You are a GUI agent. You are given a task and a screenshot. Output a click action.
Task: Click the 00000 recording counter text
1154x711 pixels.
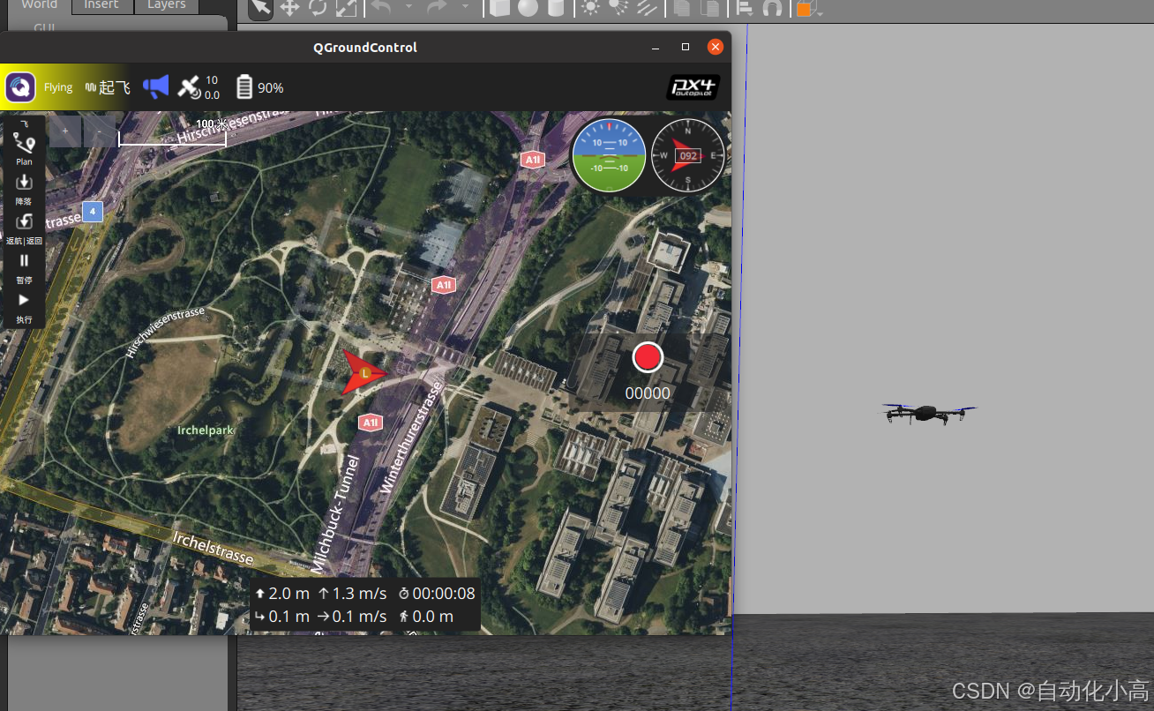[648, 393]
